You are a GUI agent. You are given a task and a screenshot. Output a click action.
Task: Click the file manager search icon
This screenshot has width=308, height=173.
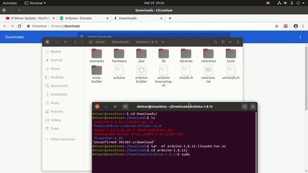pyautogui.click(x=215, y=42)
